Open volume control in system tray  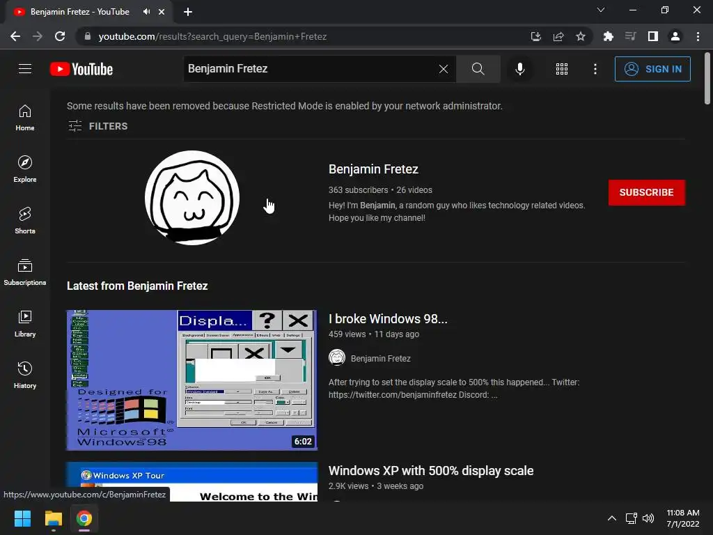click(648, 518)
